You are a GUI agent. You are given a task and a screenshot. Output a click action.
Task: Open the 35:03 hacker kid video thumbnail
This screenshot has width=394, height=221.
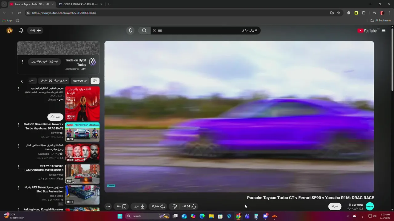click(82, 153)
